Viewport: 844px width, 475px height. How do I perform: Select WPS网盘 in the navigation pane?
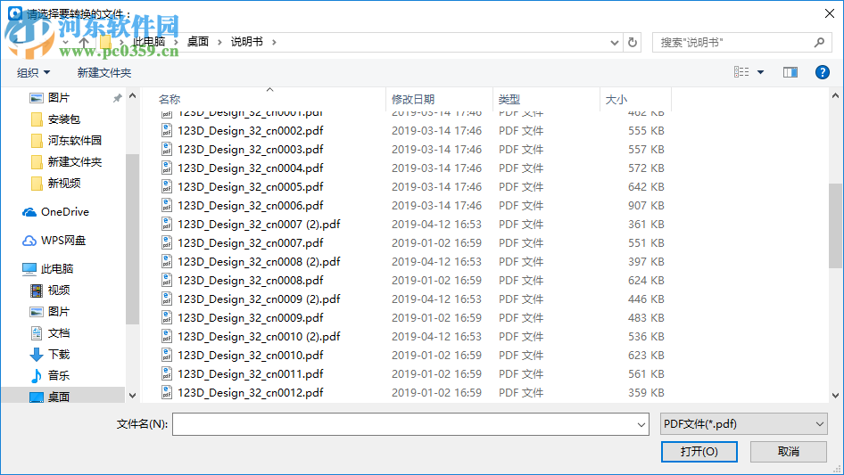click(63, 241)
